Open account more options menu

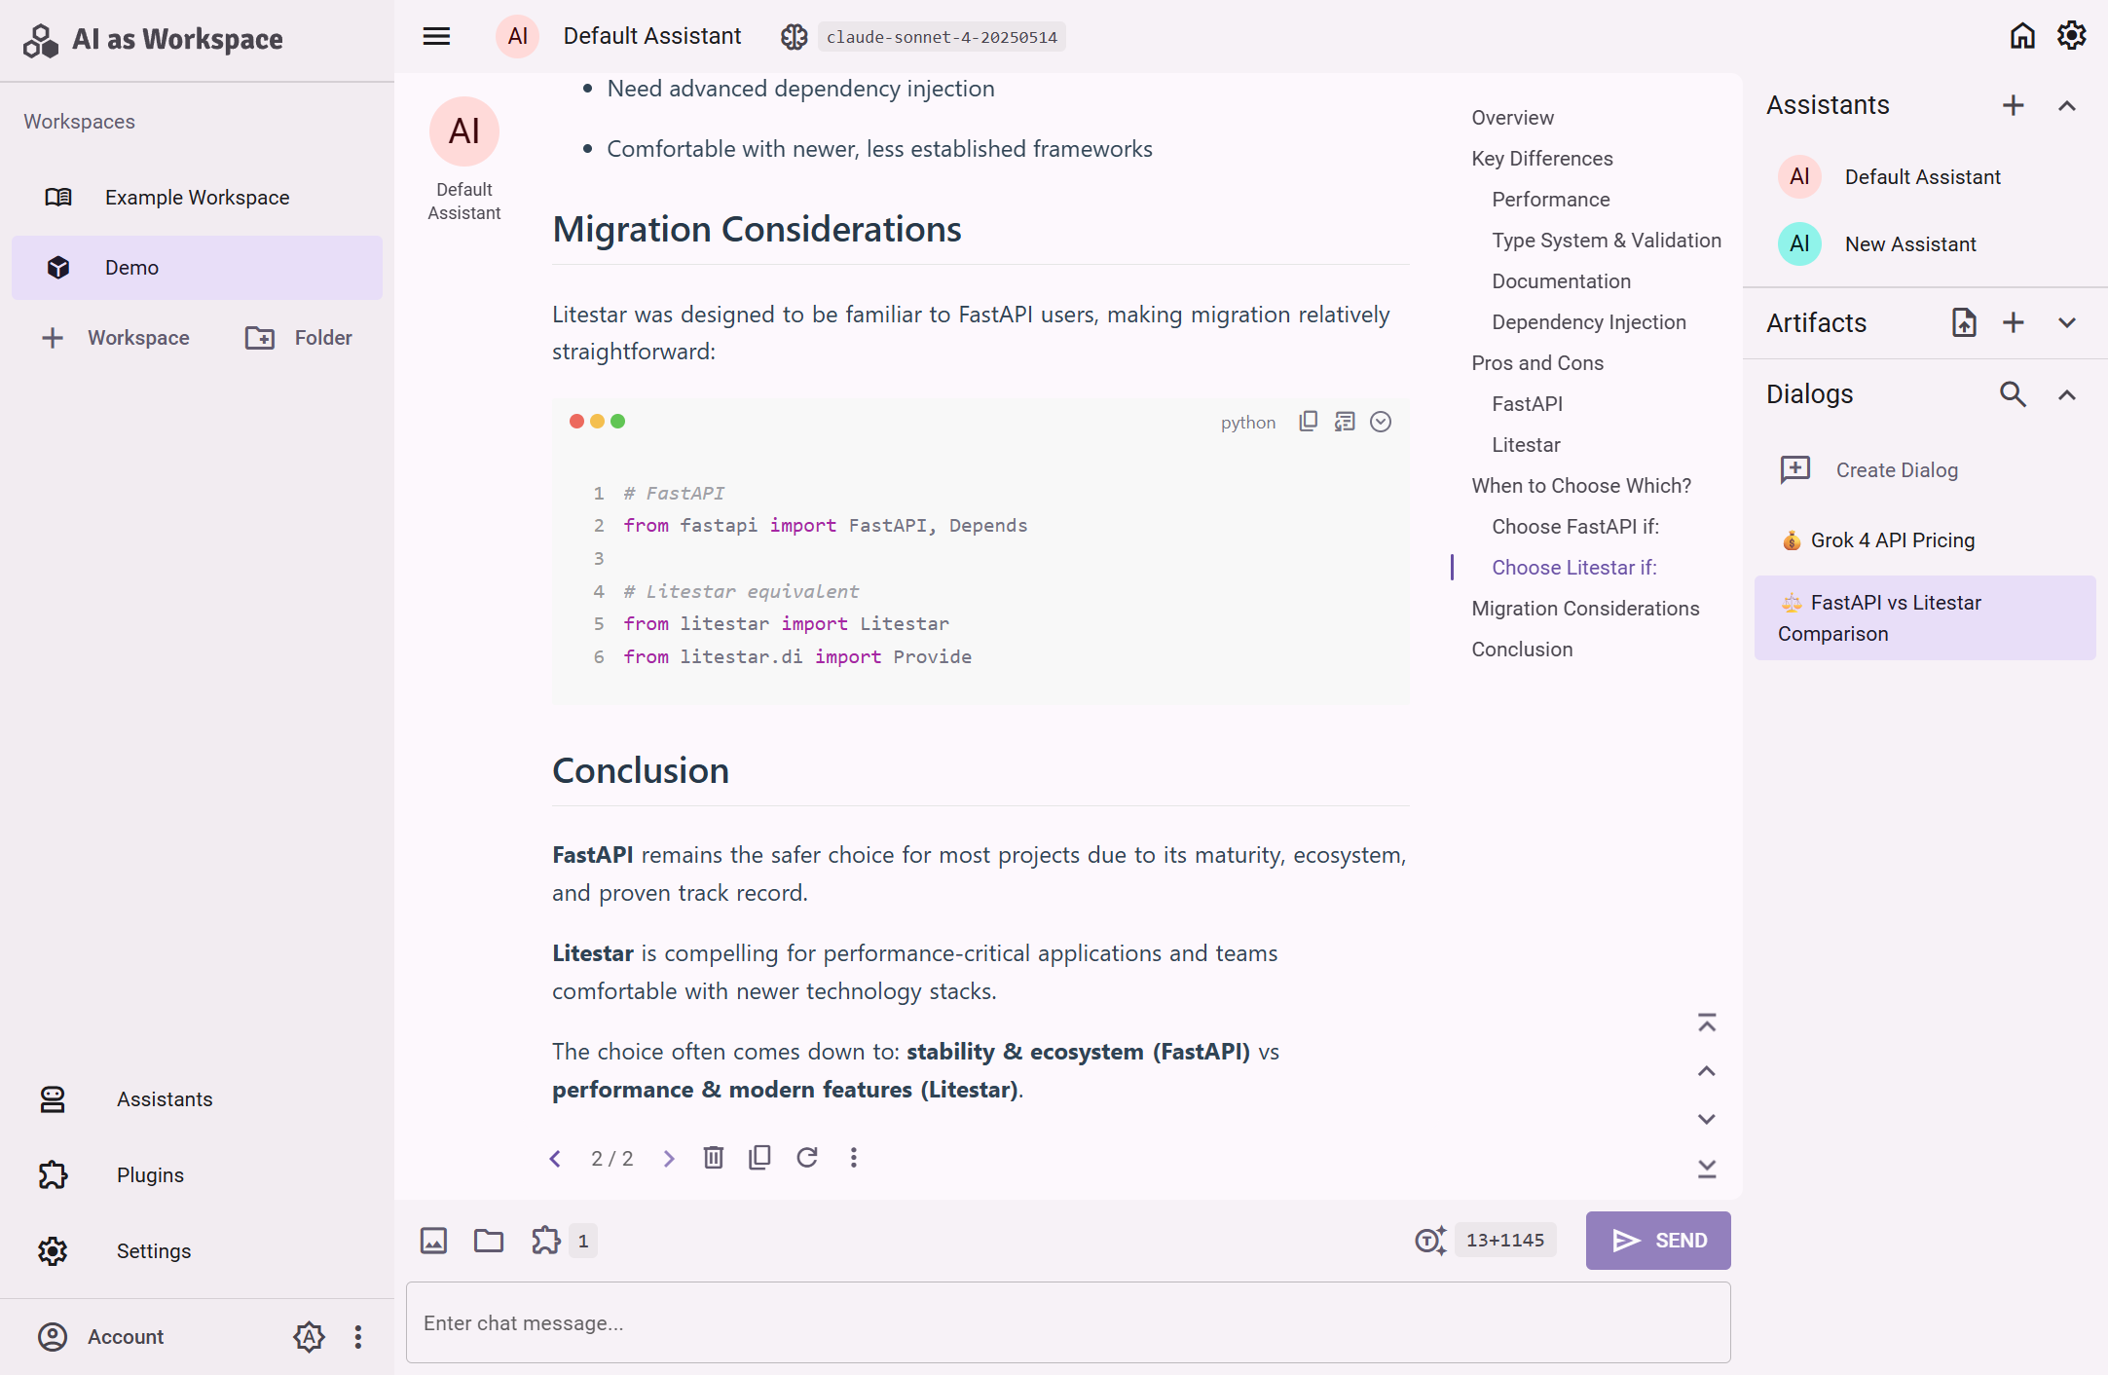tap(357, 1337)
